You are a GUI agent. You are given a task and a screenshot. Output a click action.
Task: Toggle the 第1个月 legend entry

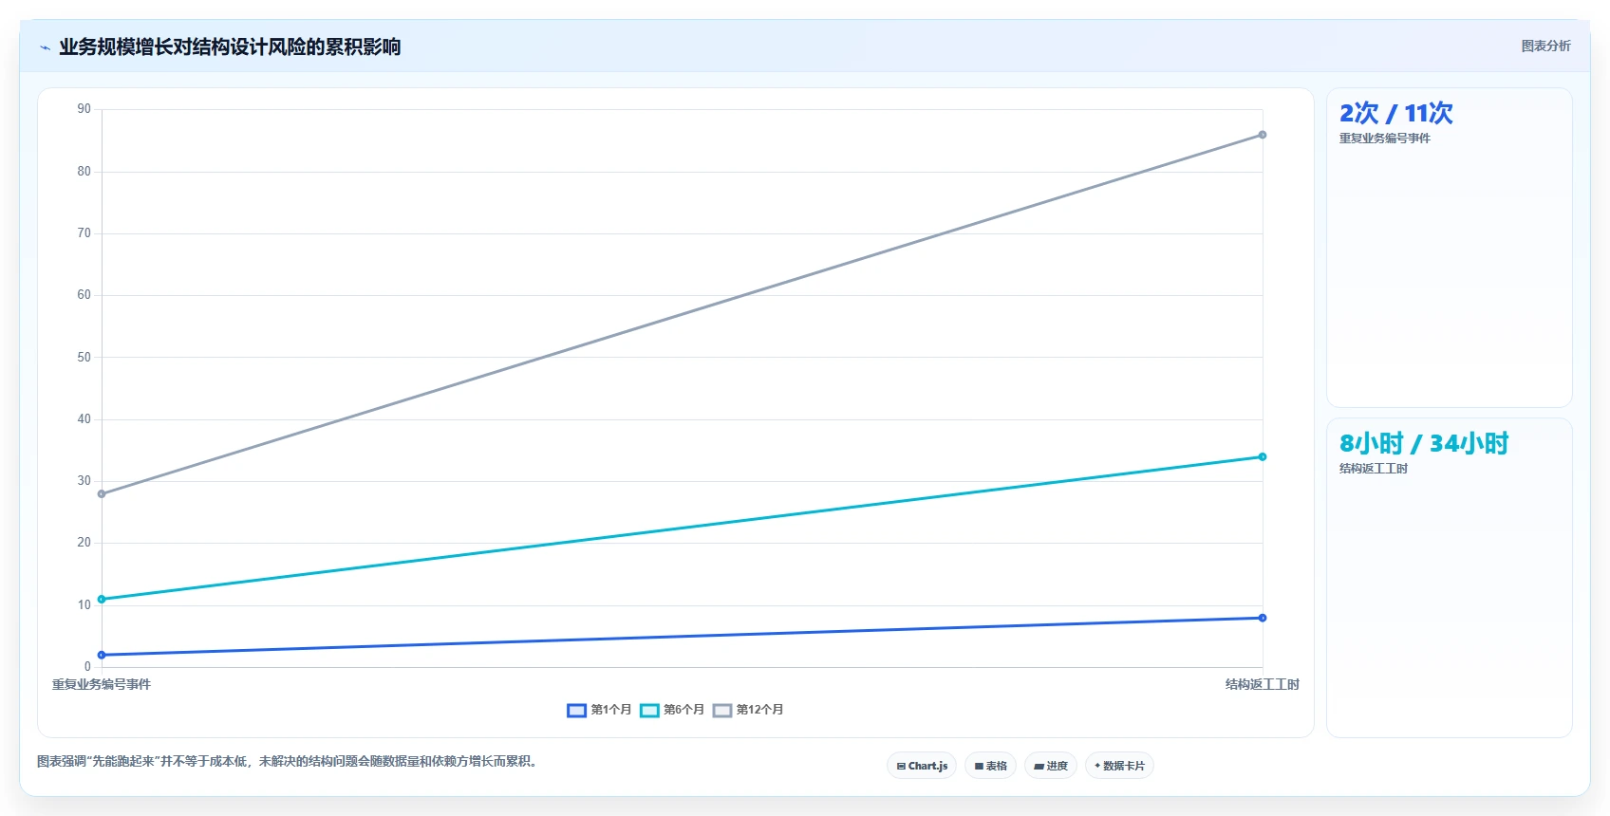(x=599, y=710)
